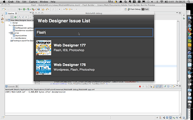Viewport: 193px width, 120px height.
Task: Click the green Run button icon
Action: (24, 9)
